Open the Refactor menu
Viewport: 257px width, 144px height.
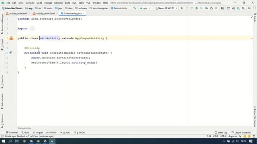(59, 3)
